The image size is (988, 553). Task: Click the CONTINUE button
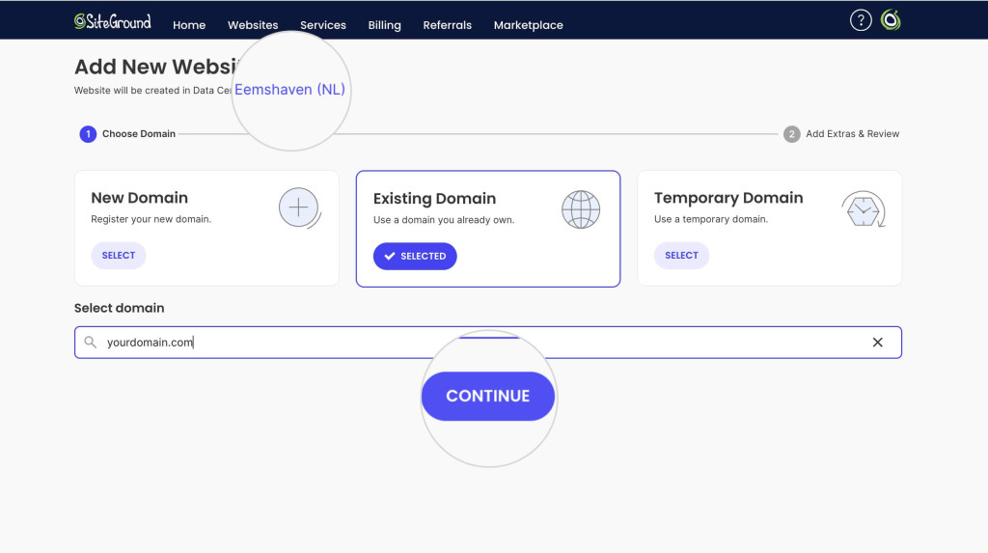[x=487, y=396]
